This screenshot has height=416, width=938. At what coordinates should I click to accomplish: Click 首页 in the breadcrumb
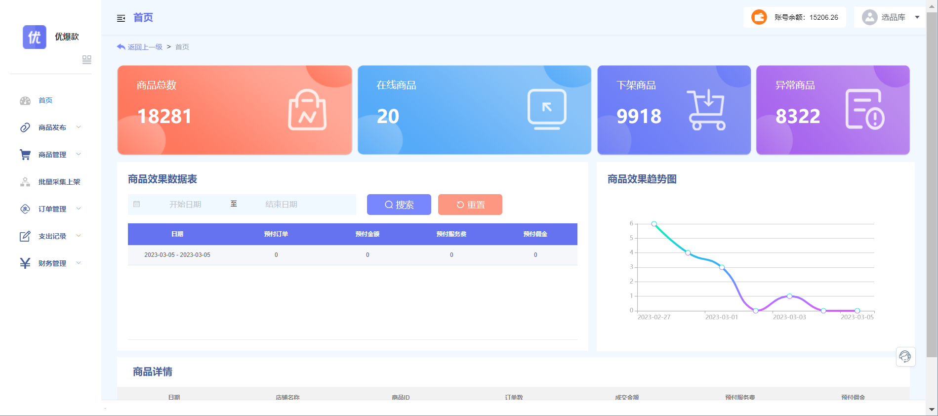182,47
